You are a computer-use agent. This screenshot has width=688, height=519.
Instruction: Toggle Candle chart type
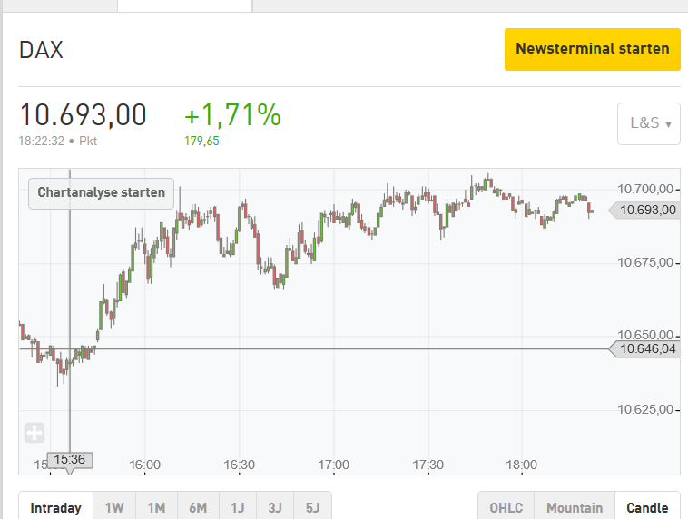[647, 507]
